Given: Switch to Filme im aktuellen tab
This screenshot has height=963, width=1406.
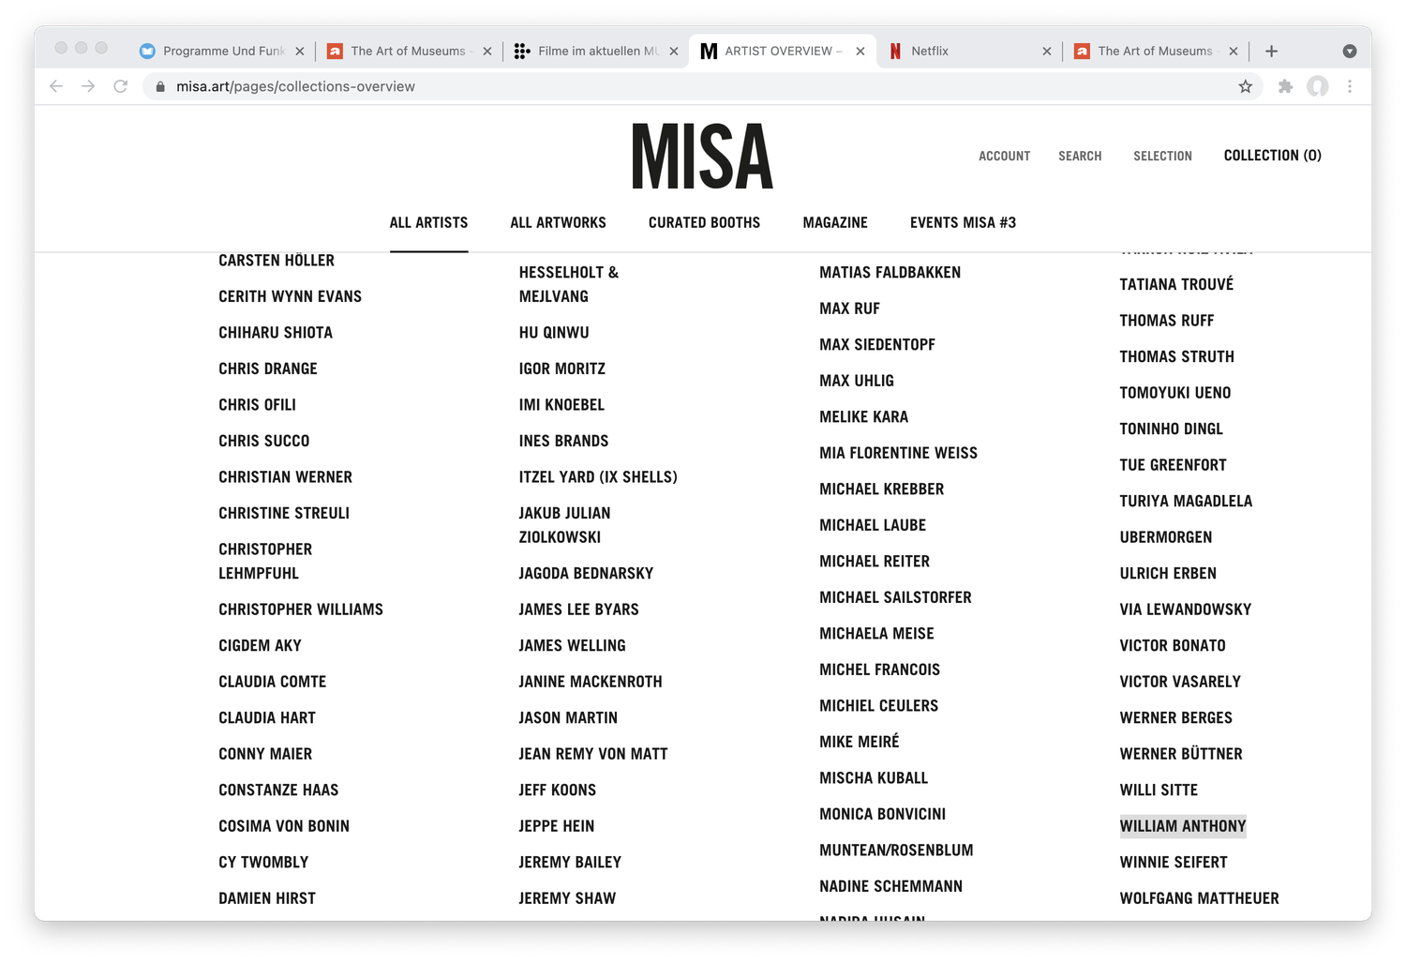Looking at the screenshot, I should coord(596,51).
